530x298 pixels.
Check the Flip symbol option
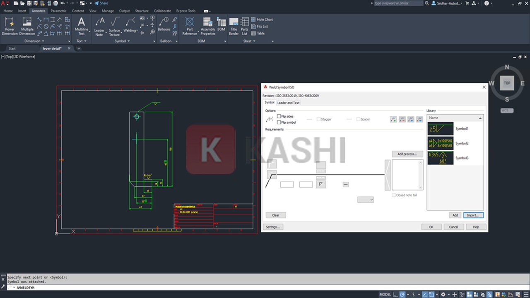click(279, 122)
